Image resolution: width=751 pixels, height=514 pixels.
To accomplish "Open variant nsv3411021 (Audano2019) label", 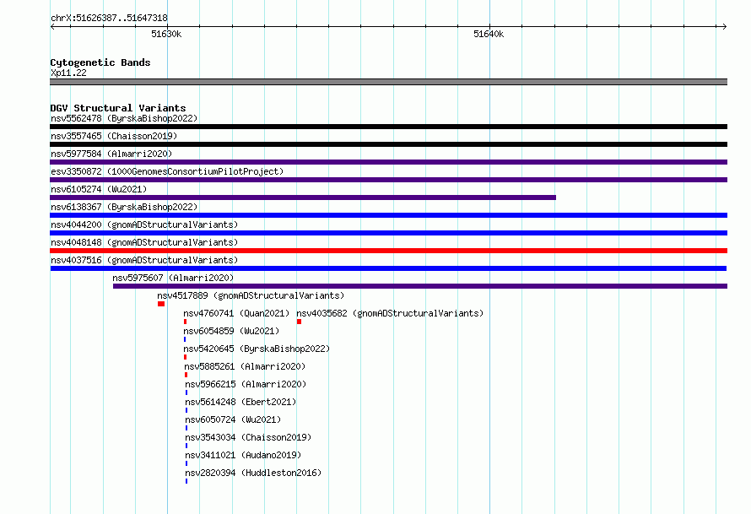I will coord(243,455).
